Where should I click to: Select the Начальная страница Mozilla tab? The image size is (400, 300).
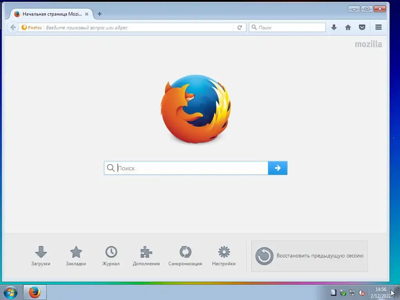[52, 14]
